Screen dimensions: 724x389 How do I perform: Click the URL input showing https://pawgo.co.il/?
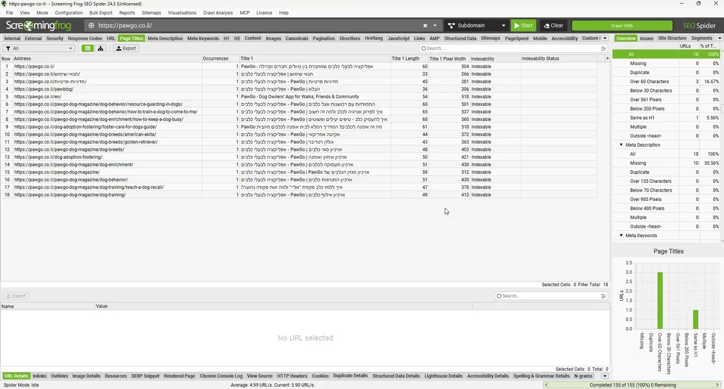coord(259,25)
